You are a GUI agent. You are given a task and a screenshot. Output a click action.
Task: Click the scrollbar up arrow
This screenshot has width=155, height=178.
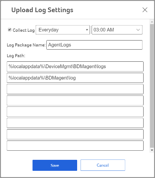[152, 22]
